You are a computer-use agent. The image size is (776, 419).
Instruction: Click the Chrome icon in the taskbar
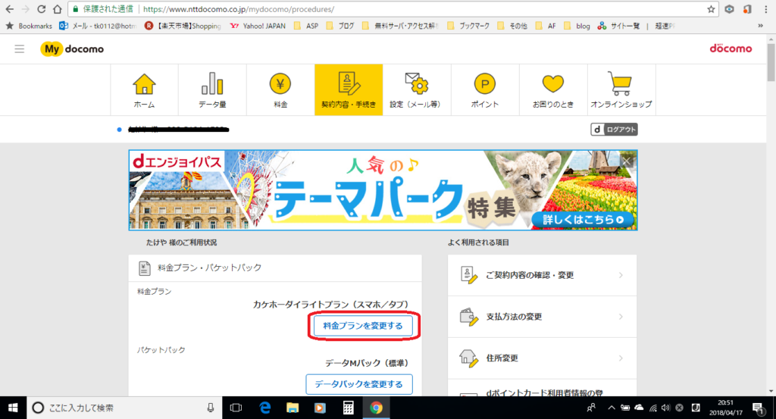(x=376, y=408)
